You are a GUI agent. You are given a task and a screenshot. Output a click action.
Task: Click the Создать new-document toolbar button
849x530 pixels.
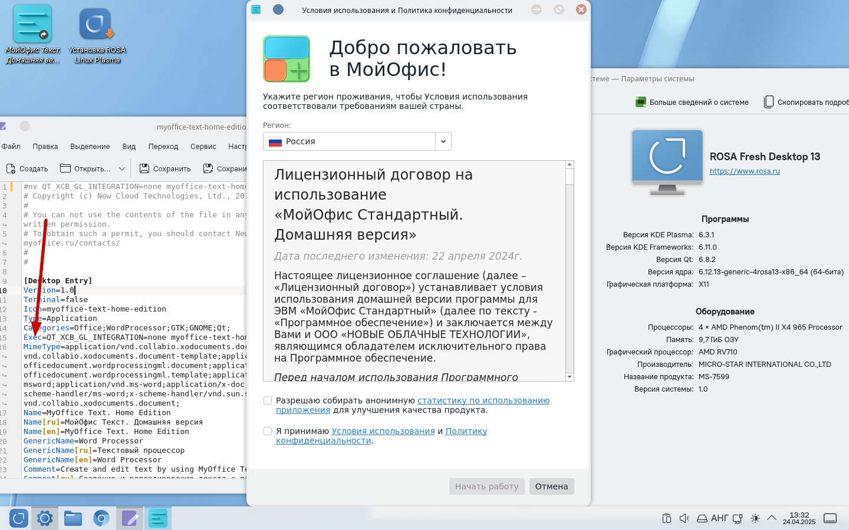click(x=27, y=168)
